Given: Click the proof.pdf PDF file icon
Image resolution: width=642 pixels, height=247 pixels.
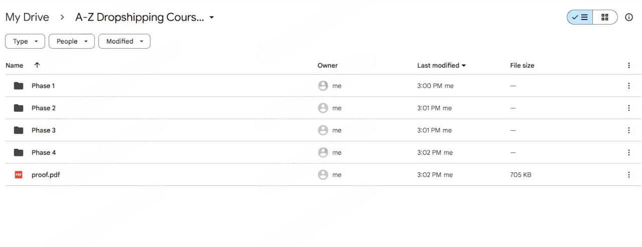Looking at the screenshot, I should 19,175.
